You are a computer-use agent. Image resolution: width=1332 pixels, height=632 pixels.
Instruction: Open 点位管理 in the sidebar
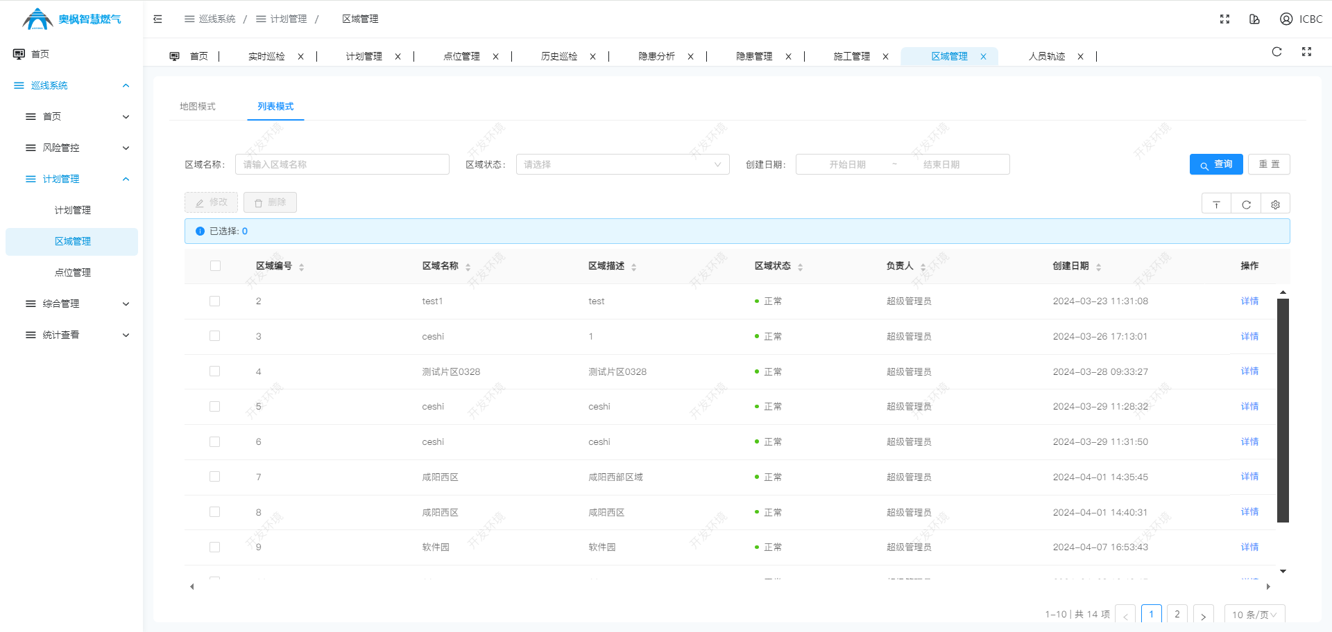71,272
